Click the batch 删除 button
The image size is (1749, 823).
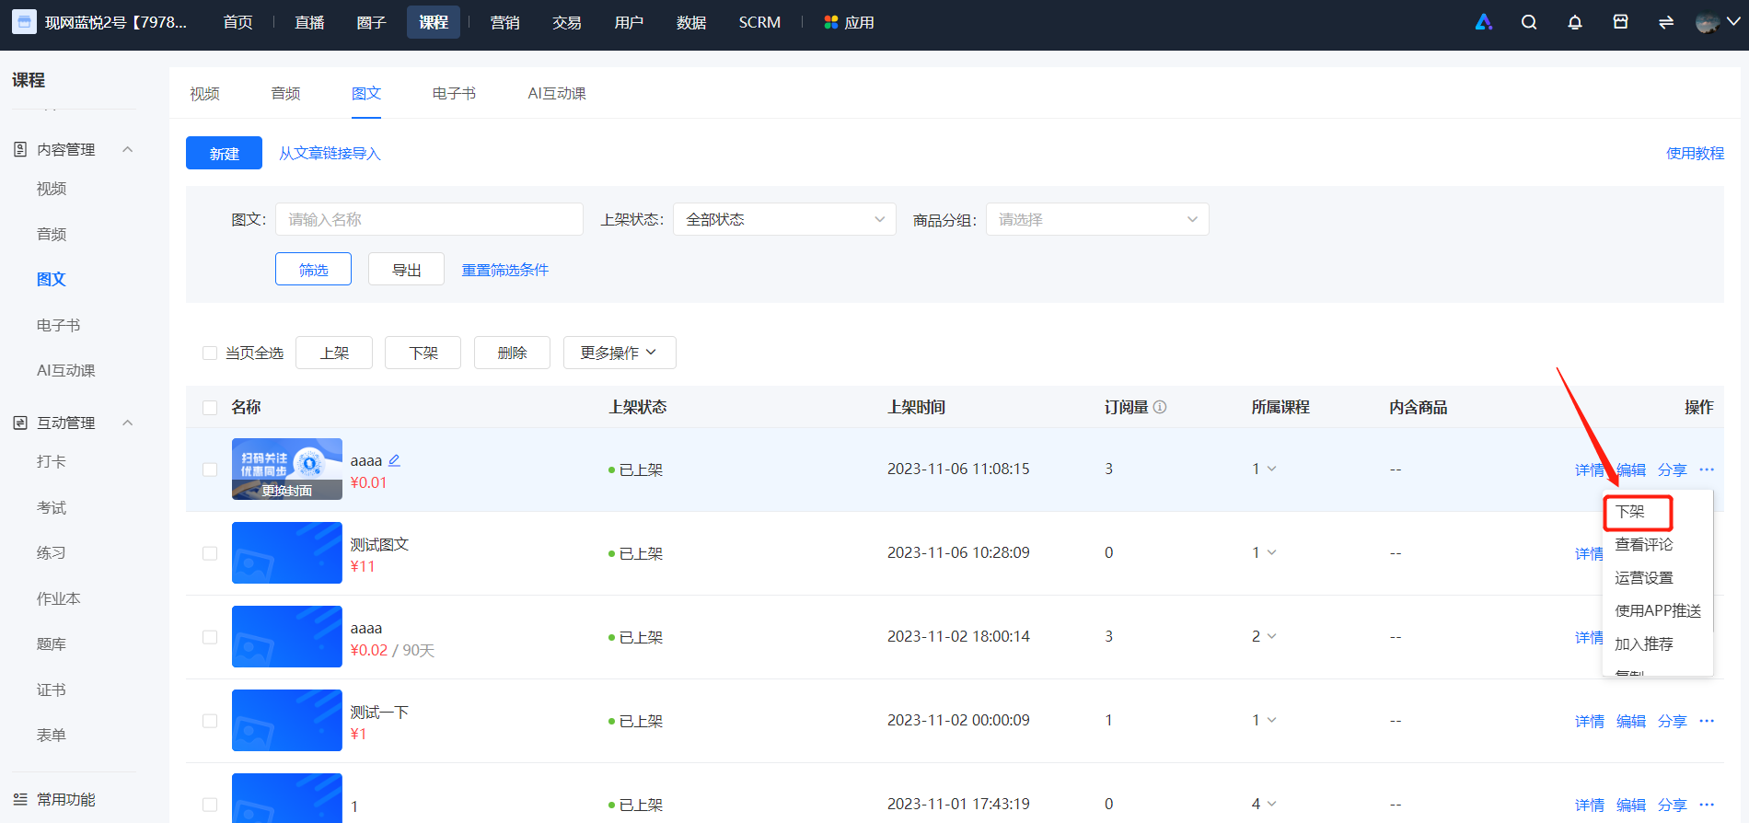pos(512,353)
